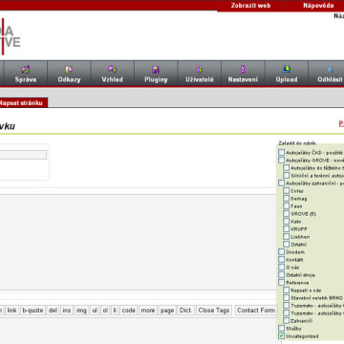This screenshot has width=344, height=344.
Task: Click the Contact Form button
Action: tap(256, 311)
